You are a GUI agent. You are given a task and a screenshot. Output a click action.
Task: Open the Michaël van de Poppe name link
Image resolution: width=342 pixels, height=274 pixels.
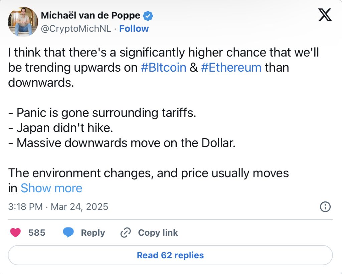(91, 15)
